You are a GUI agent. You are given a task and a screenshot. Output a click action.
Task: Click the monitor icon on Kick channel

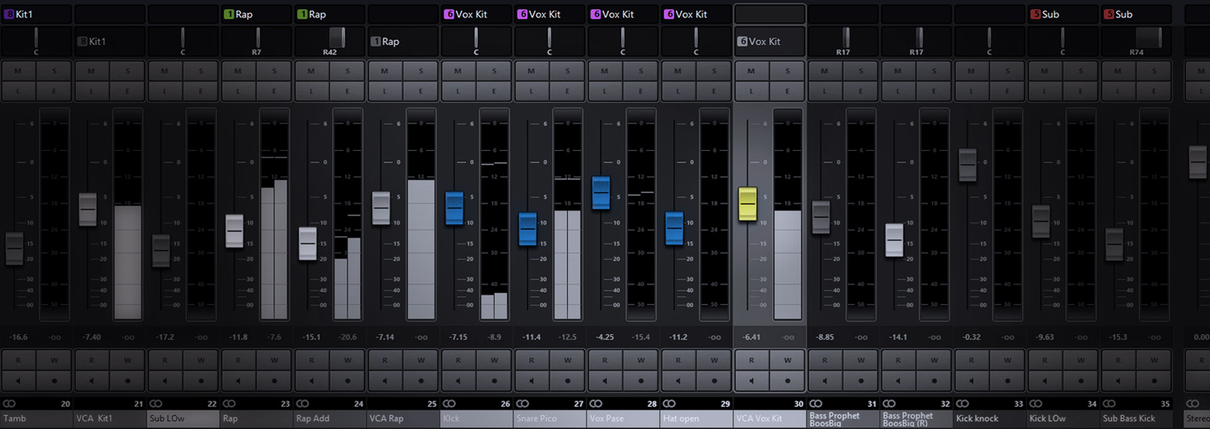coord(458,381)
